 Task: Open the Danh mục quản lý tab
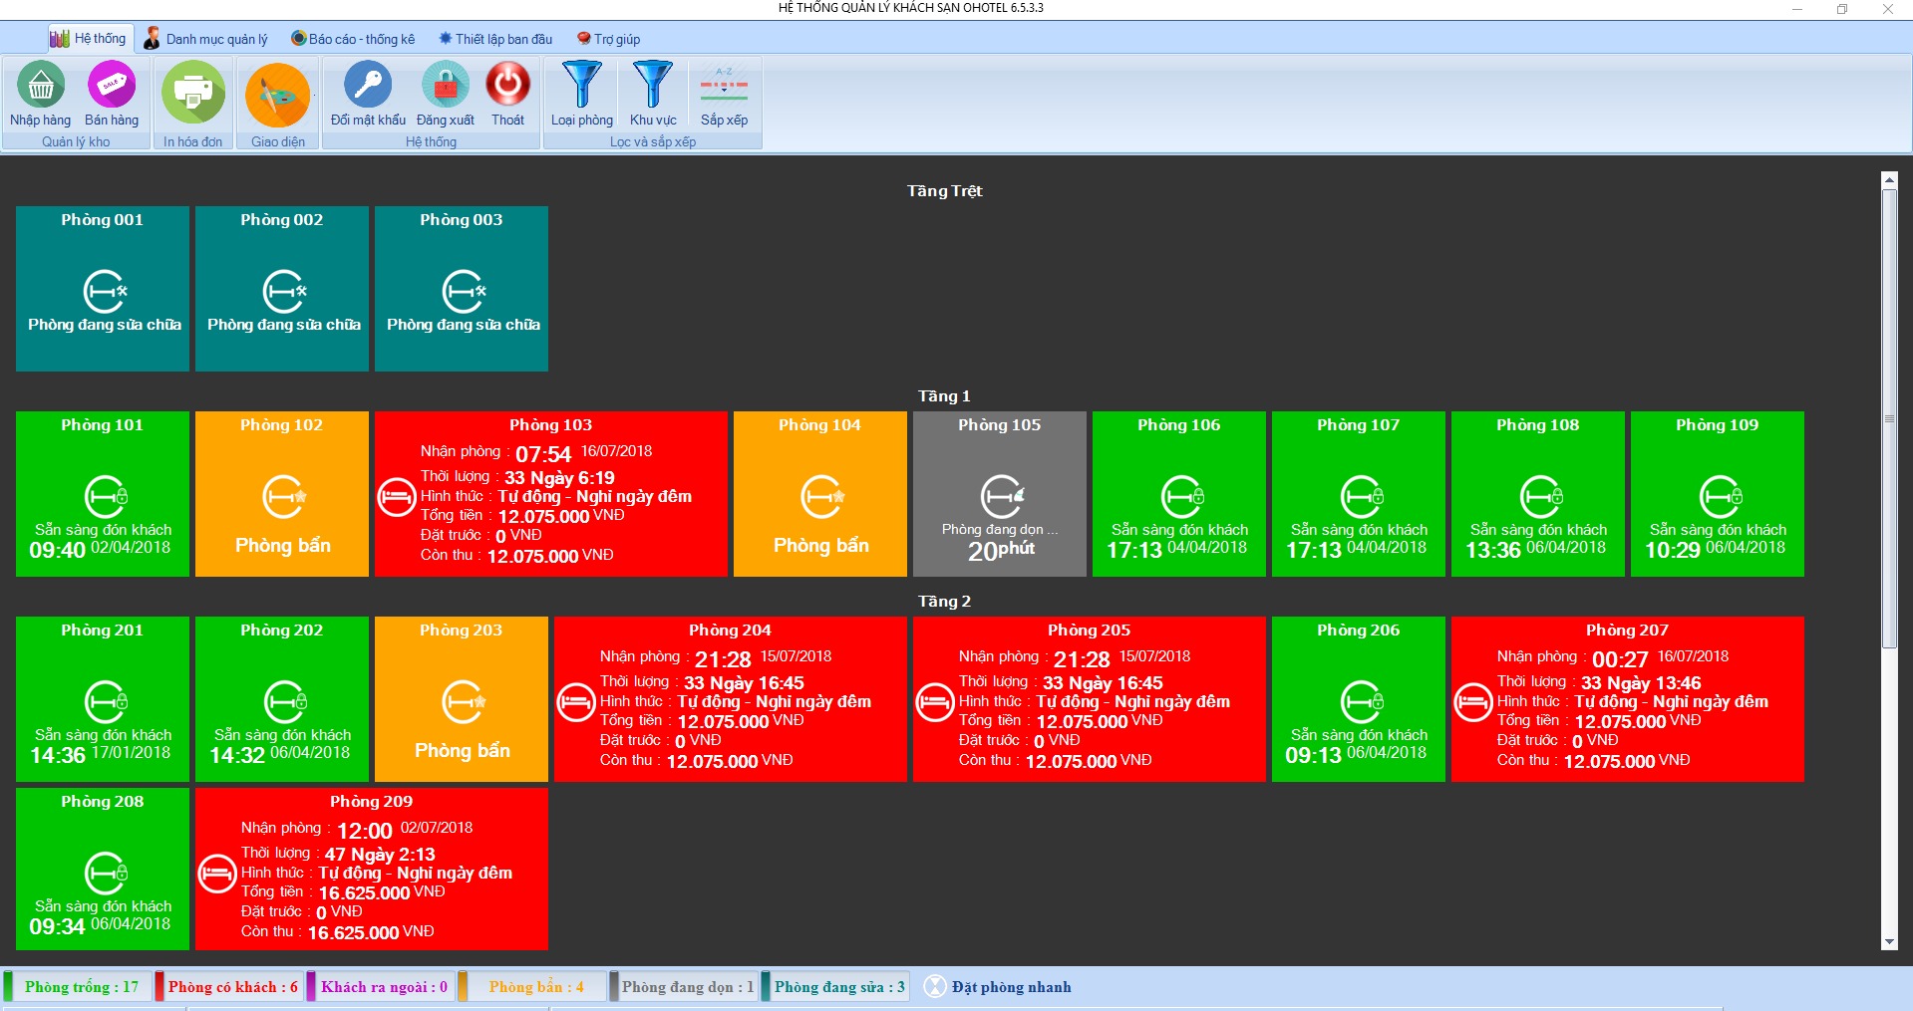point(206,39)
